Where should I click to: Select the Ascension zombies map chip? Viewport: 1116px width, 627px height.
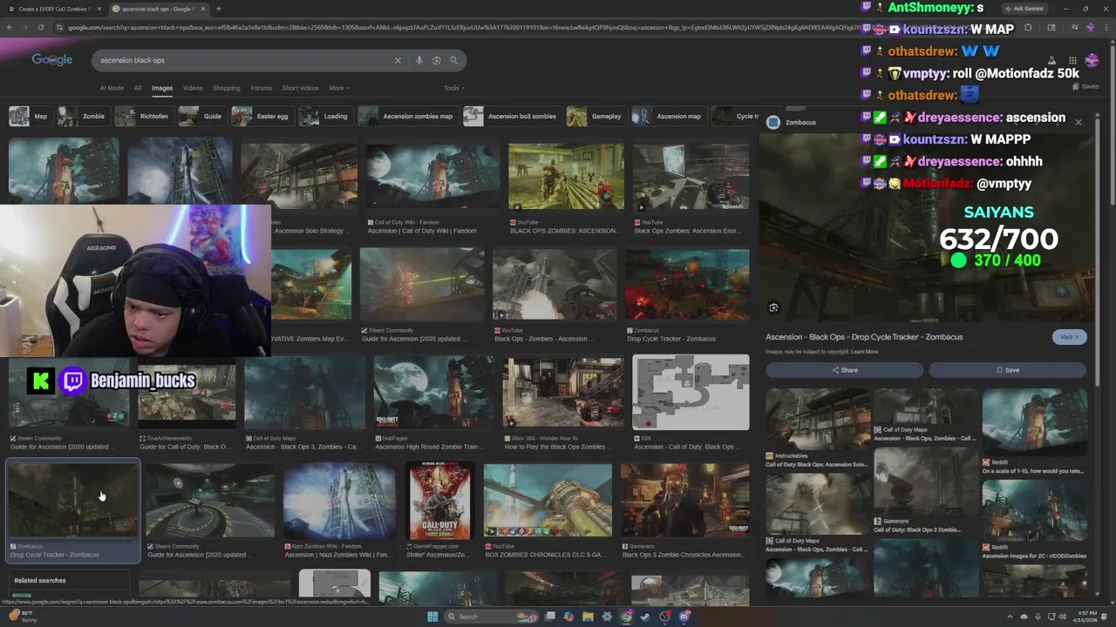pos(407,116)
